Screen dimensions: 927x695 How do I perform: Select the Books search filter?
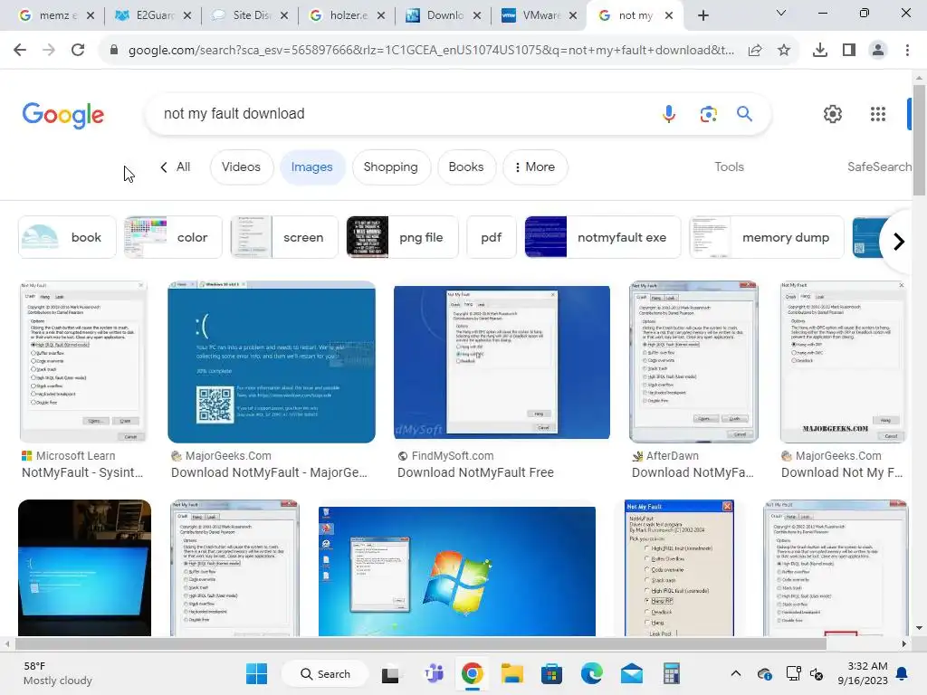pyautogui.click(x=466, y=167)
